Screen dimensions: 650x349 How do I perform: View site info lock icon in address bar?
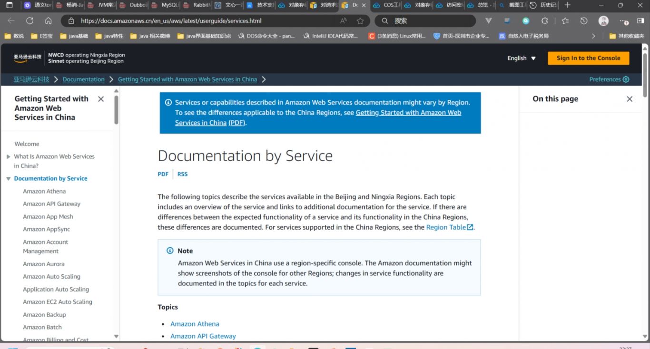pos(71,21)
